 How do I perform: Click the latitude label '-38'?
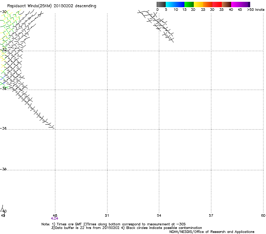(x=3, y=169)
